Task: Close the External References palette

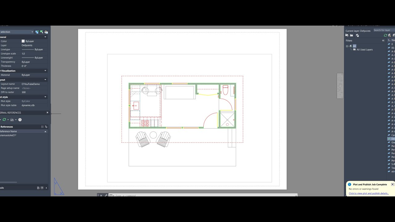Action: (47, 113)
